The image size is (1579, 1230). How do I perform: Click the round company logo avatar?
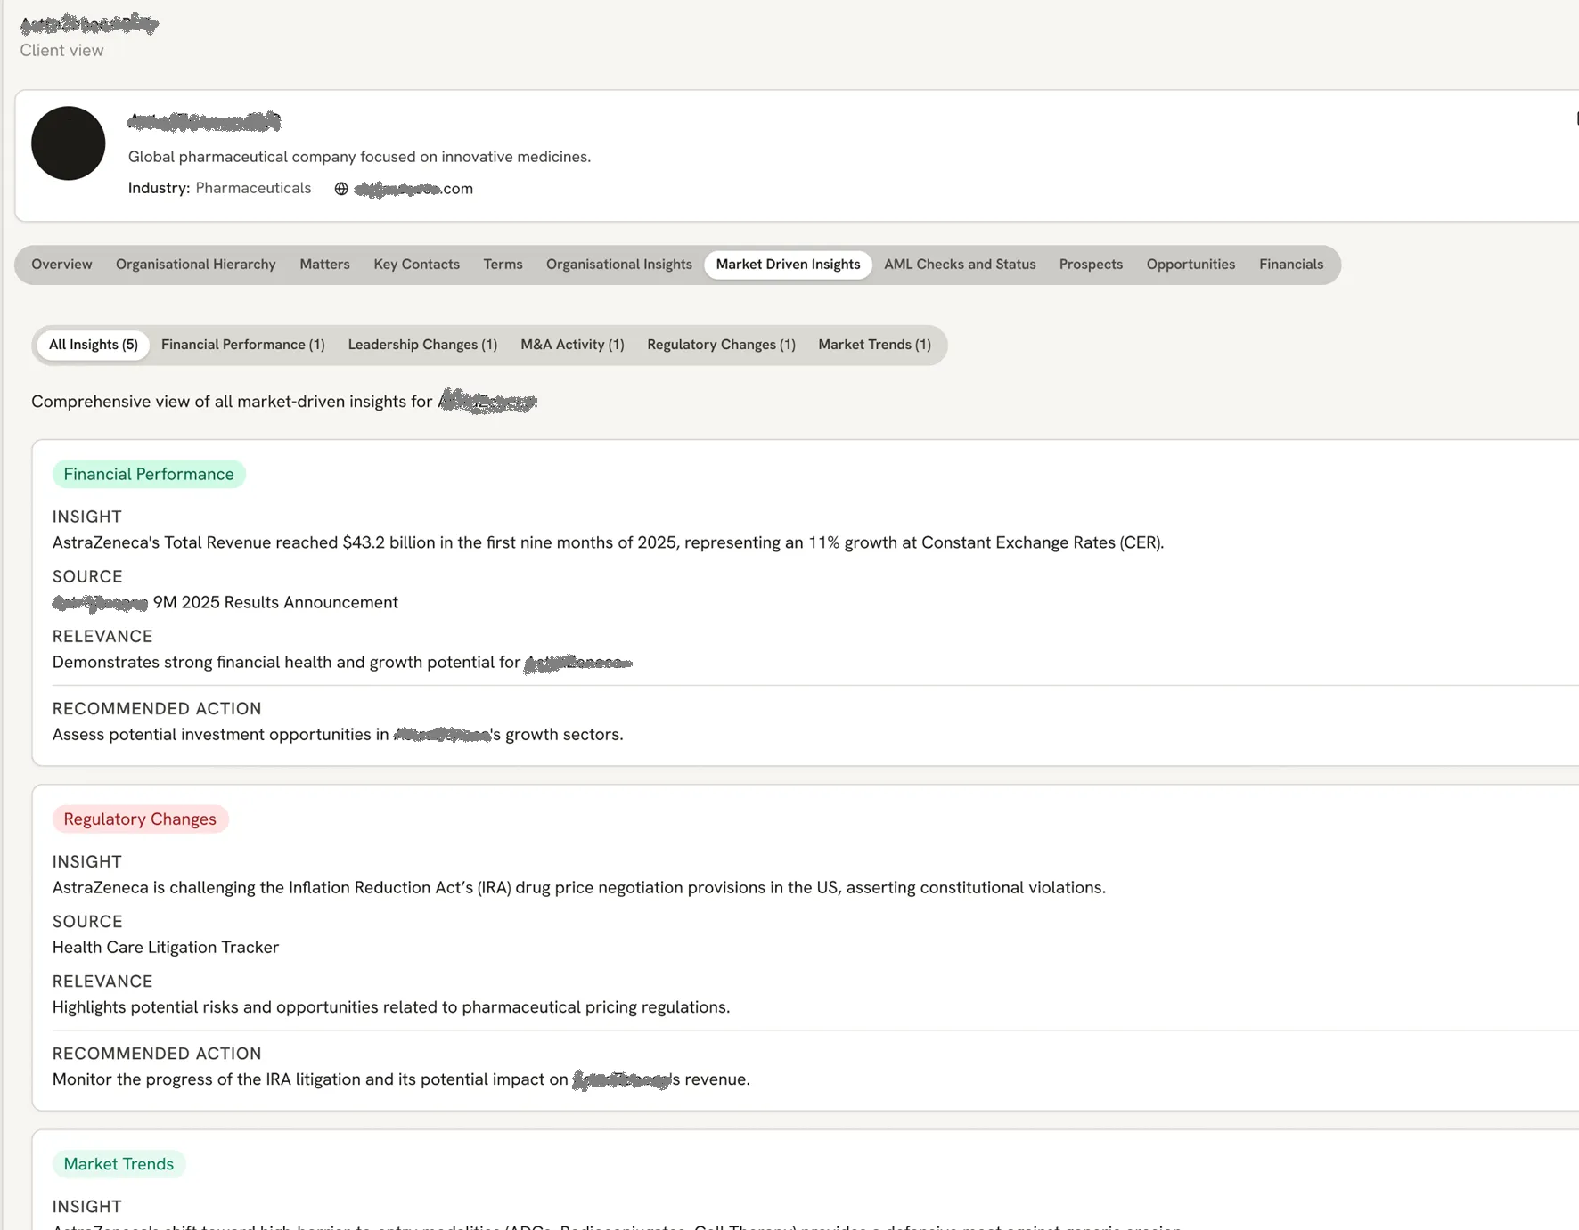(x=69, y=143)
